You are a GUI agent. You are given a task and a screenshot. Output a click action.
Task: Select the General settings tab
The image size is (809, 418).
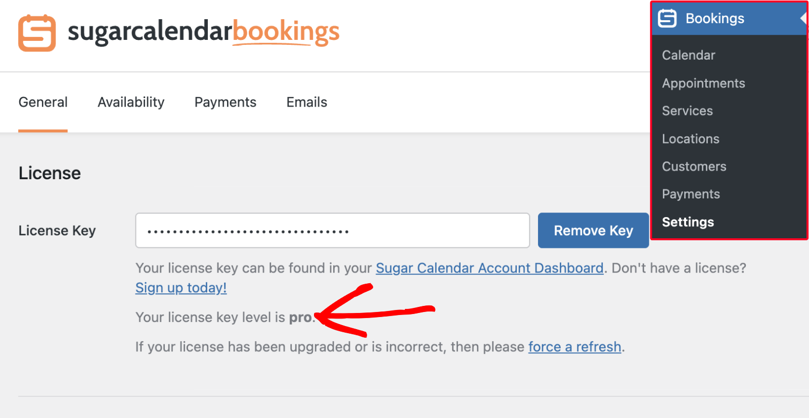tap(43, 102)
